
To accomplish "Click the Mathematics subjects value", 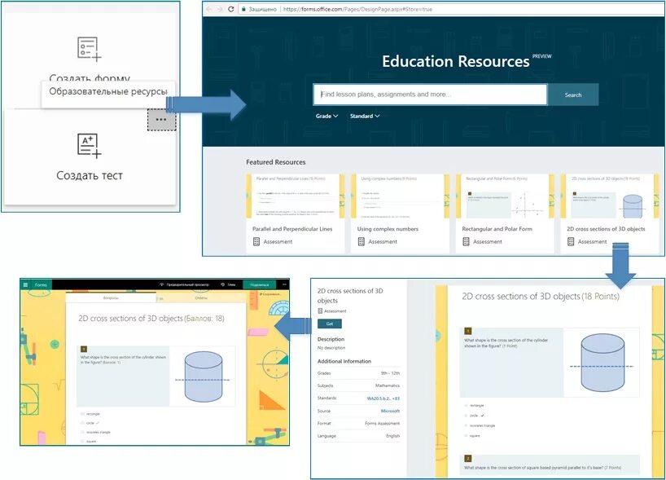I will [x=388, y=385].
